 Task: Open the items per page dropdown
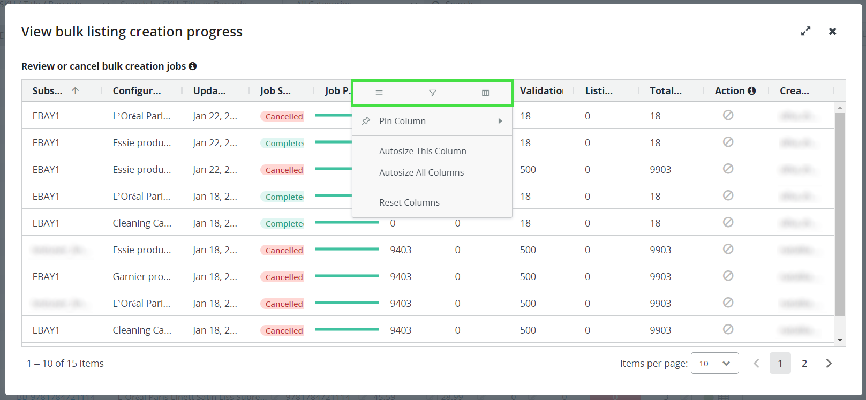(x=714, y=363)
